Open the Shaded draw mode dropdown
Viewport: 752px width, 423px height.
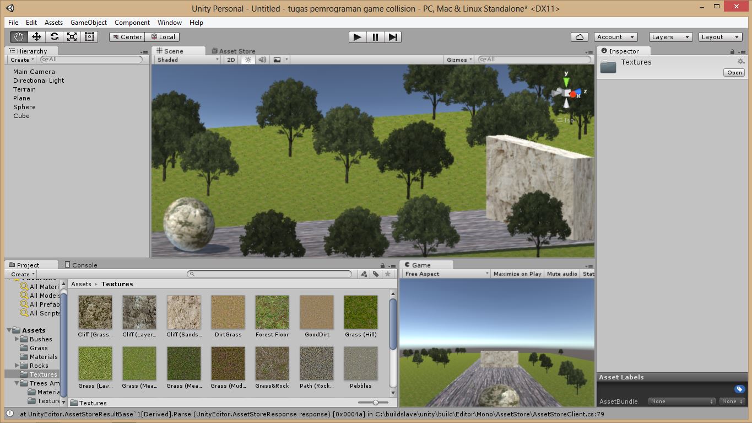pyautogui.click(x=187, y=60)
